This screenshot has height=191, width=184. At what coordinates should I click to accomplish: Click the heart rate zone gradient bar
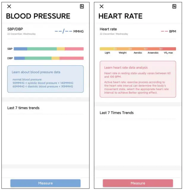[138, 49]
